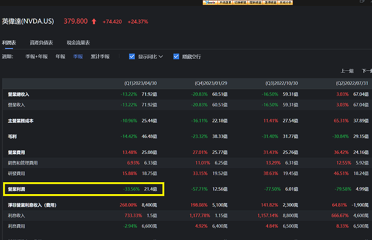372x240 pixels.
Task: Click Q3 毛利 value 31.77億
Action: [290, 136]
